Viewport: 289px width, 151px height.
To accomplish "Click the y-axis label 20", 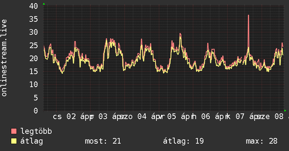I will pos(34,59).
